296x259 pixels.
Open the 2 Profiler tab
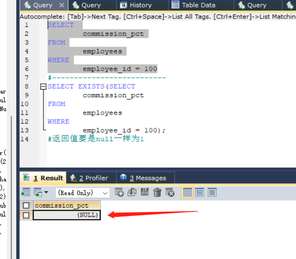91,178
